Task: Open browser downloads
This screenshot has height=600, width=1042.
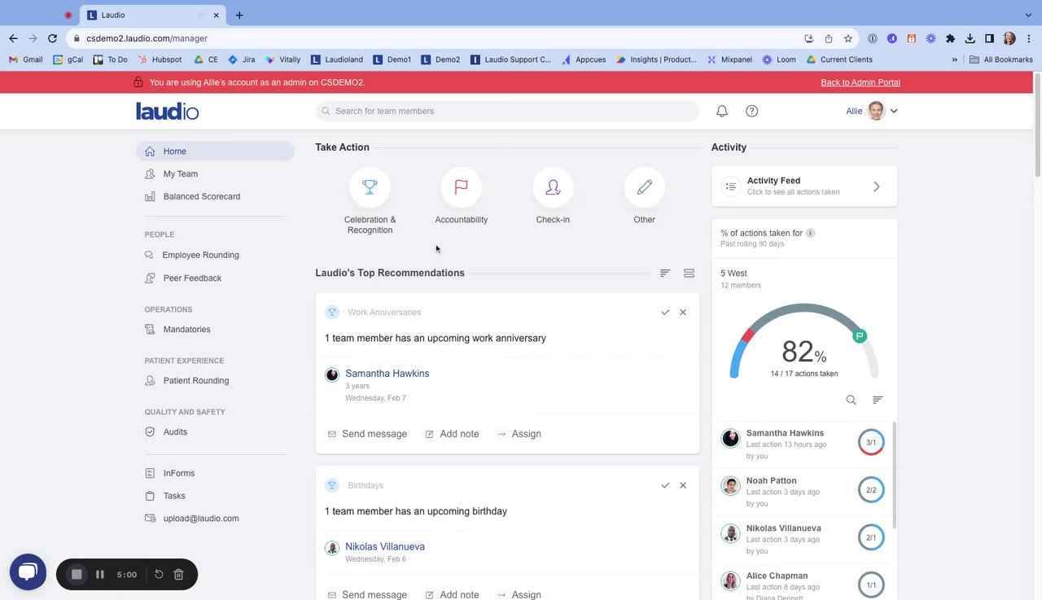Action: (970, 38)
